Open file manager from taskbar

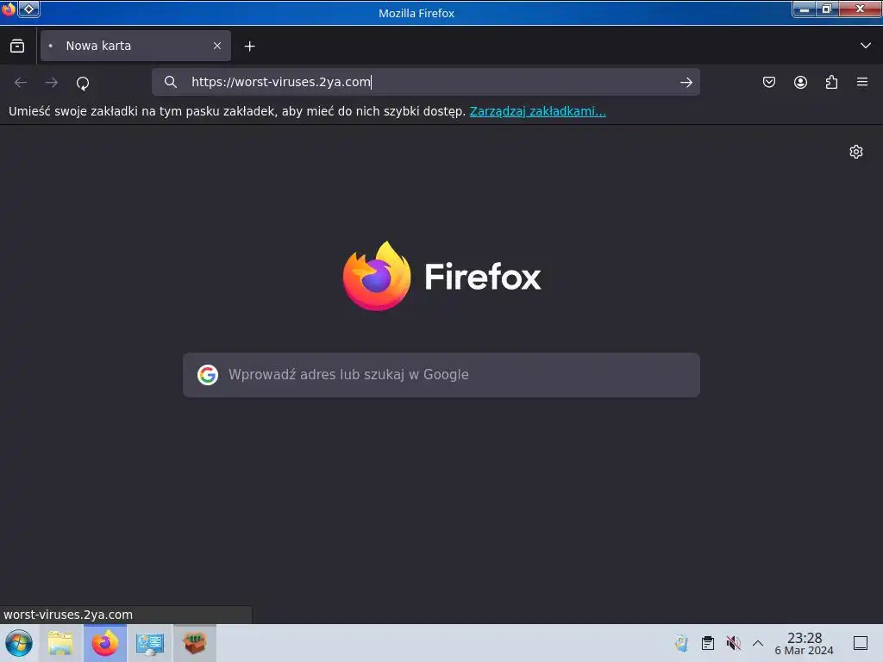coord(60,643)
